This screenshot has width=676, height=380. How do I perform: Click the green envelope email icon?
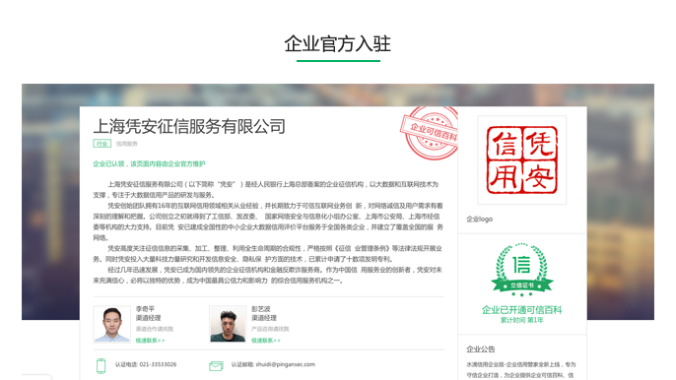pos(216,366)
